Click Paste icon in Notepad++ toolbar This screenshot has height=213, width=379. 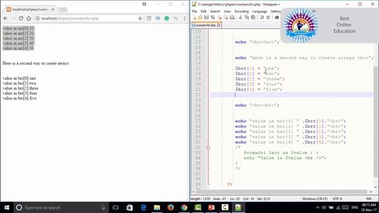point(253,17)
